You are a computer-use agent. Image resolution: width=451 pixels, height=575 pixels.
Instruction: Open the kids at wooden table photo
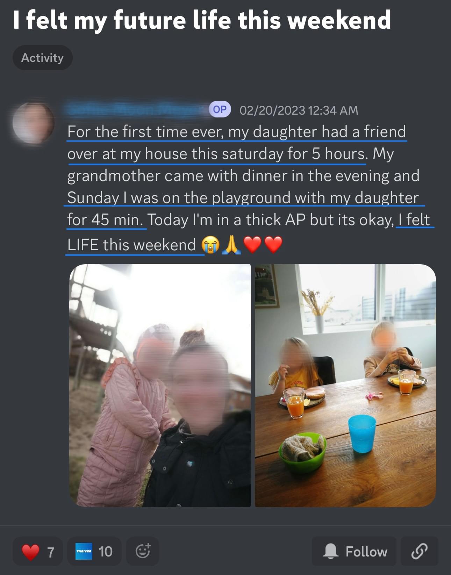[x=345, y=385]
